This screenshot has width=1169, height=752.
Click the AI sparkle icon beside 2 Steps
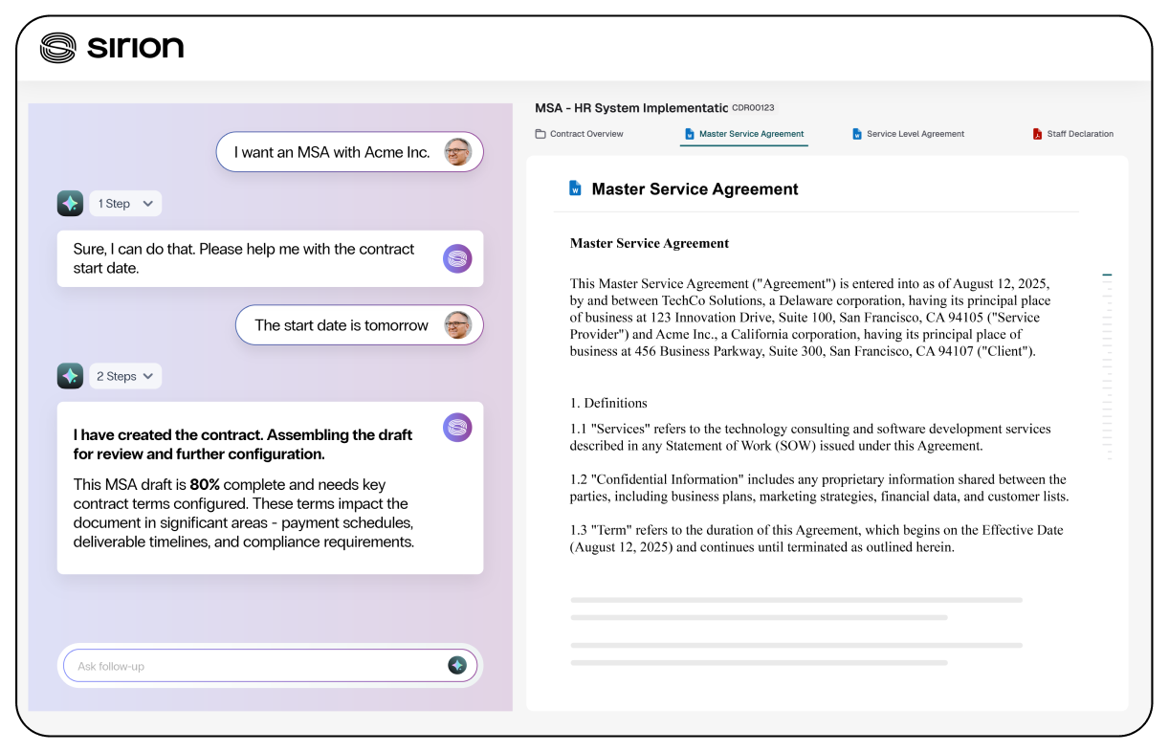click(70, 376)
